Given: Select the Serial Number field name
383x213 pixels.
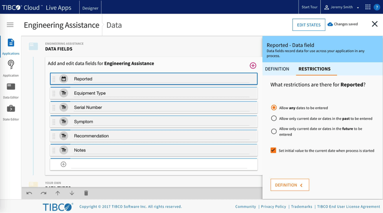Looking at the screenshot, I should point(88,107).
